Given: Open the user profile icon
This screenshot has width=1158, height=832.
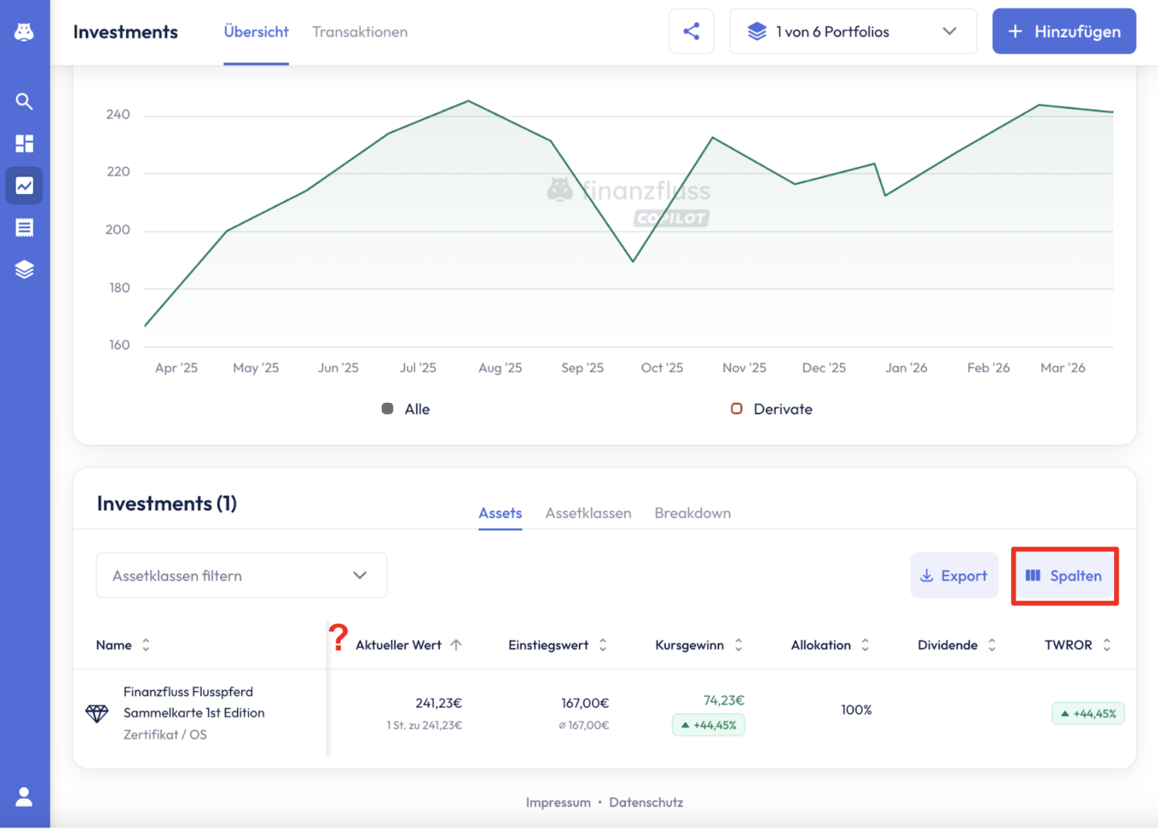Looking at the screenshot, I should coord(24,797).
